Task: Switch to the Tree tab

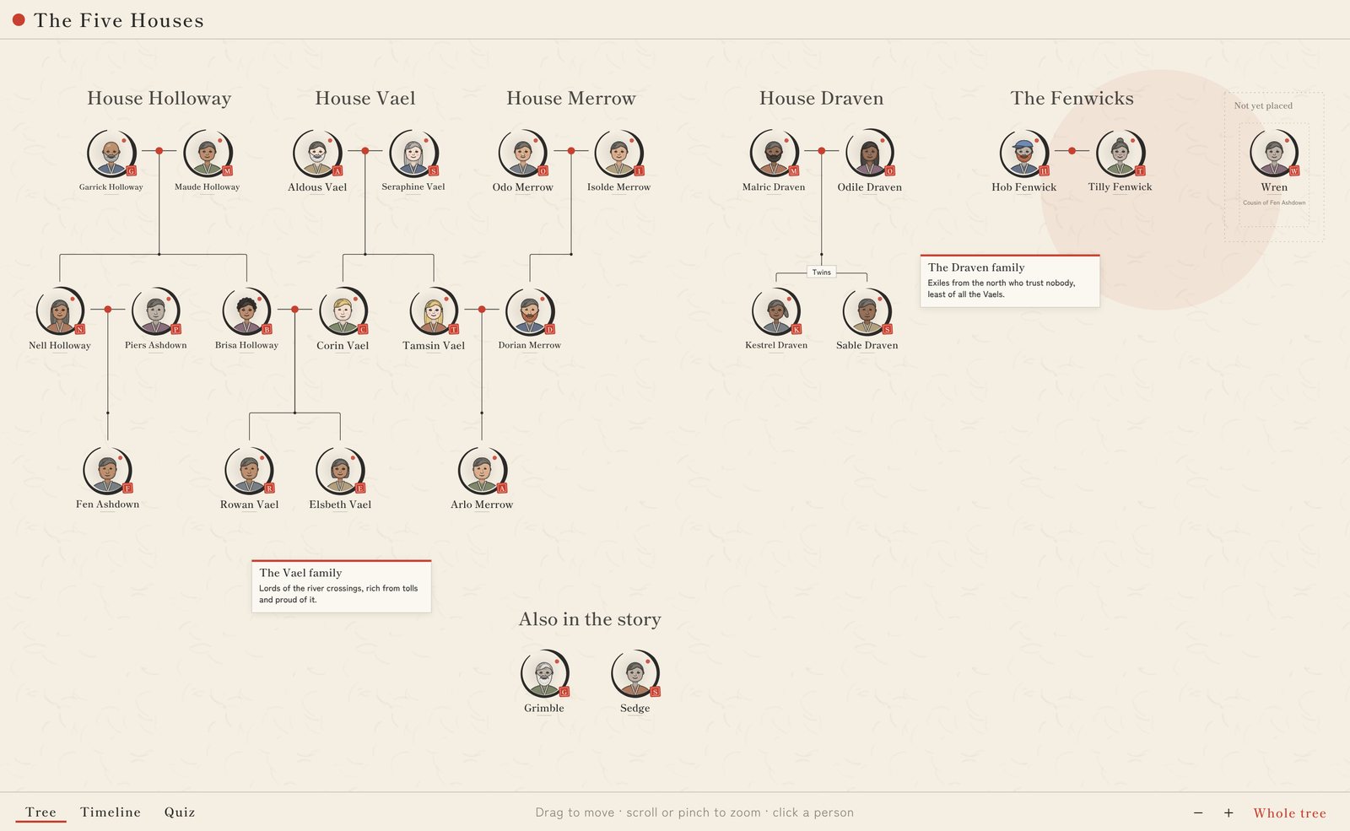Action: tap(40, 812)
